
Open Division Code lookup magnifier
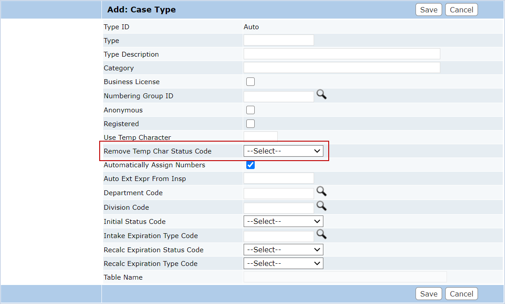tap(321, 206)
